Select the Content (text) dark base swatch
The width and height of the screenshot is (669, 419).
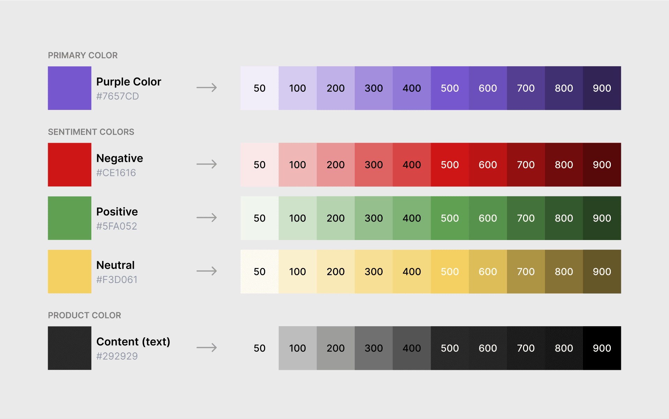click(x=70, y=348)
